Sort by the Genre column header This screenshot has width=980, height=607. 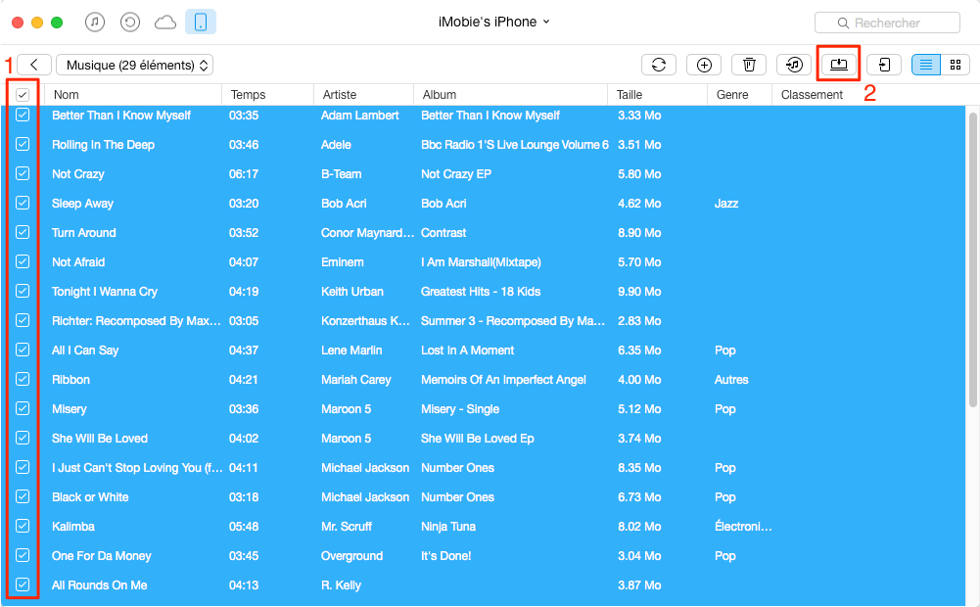740,94
